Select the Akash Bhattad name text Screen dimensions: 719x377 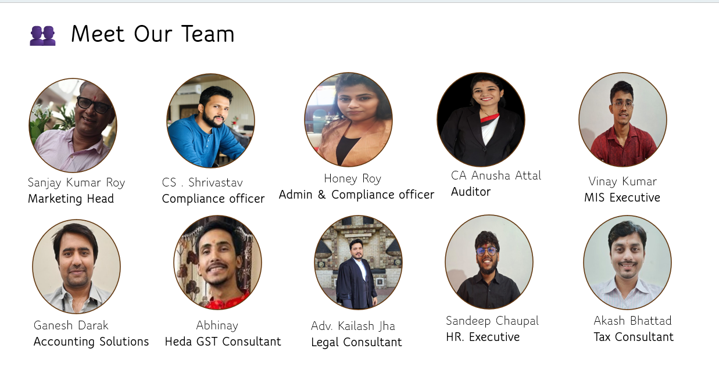point(632,321)
